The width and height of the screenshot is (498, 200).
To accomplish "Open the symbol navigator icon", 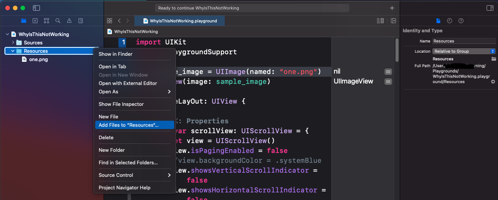I will click(46, 21).
